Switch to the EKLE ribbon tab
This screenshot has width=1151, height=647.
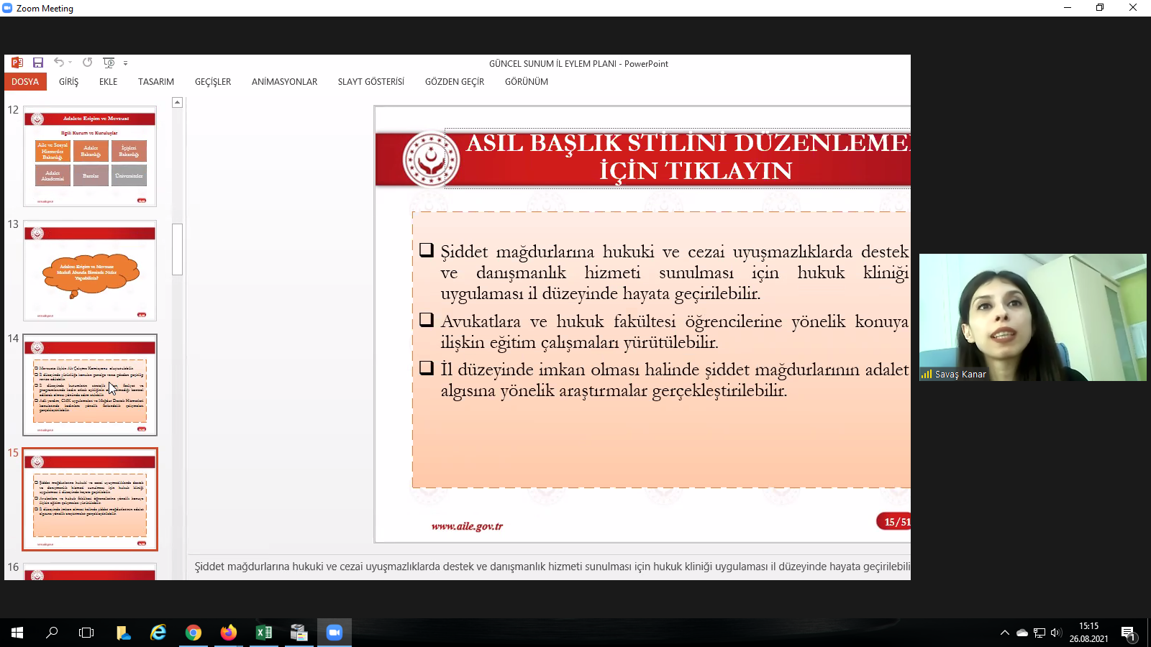(x=108, y=82)
